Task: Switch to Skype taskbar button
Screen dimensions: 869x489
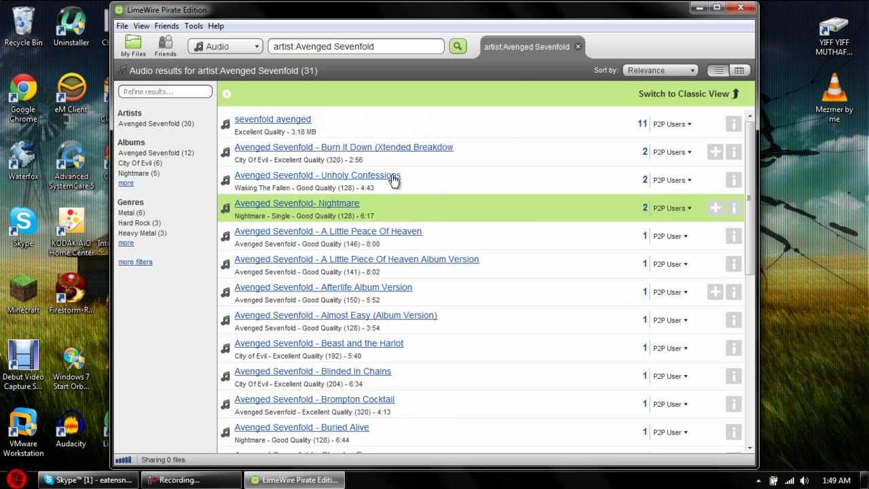Action: click(88, 480)
